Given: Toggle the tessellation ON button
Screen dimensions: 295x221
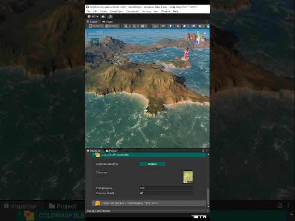Looking at the screenshot, I should pos(94,42).
